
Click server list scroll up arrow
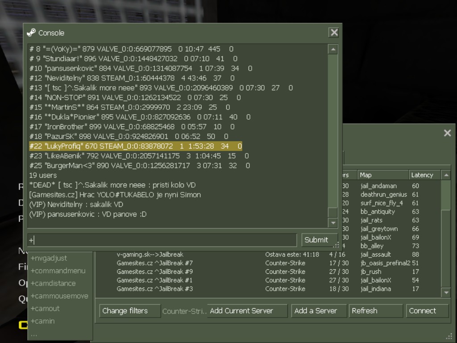[446, 175]
